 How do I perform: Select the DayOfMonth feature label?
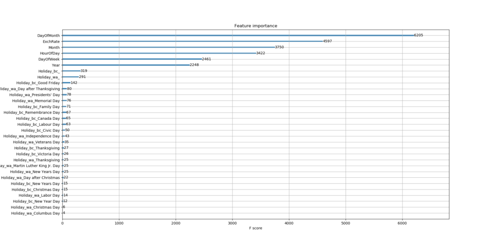[48, 36]
